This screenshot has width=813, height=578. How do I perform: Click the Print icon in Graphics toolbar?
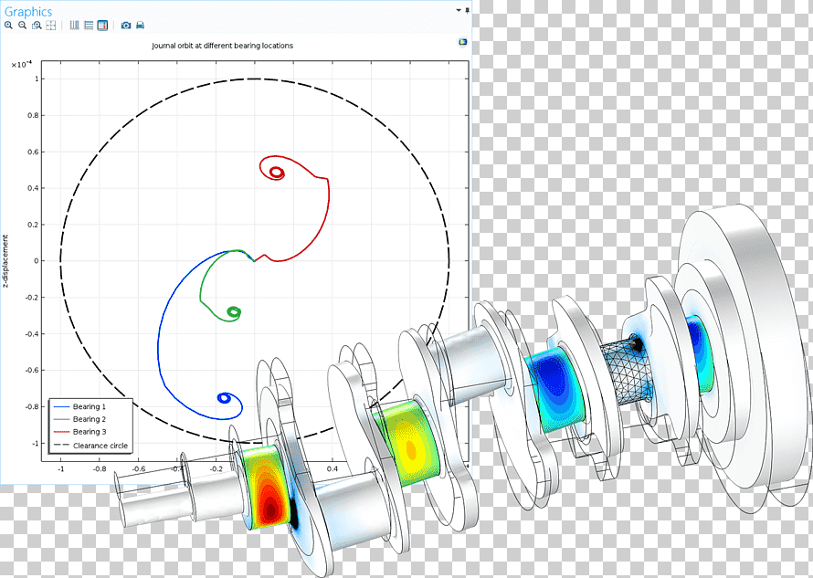pyautogui.click(x=141, y=25)
